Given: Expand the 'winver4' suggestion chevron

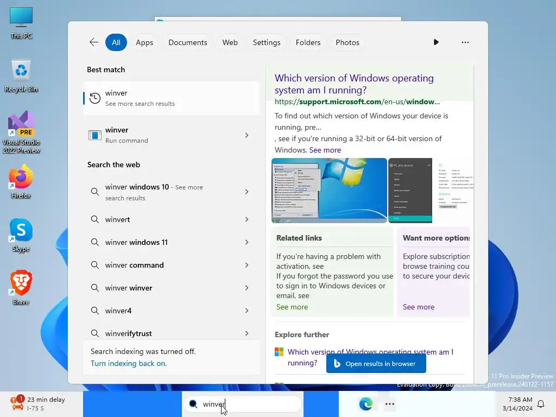Looking at the screenshot, I should coord(247,311).
